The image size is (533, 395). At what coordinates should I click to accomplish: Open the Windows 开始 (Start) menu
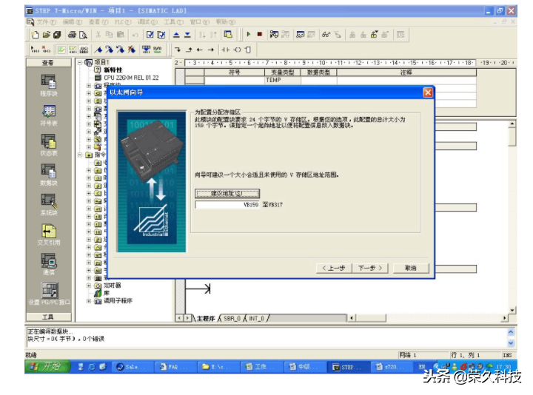coord(44,367)
